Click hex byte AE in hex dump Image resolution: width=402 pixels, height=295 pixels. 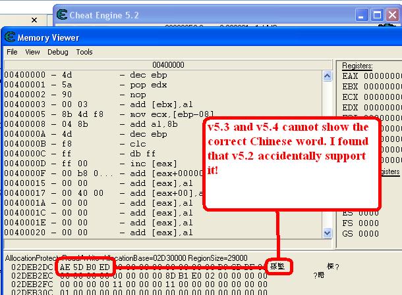65,267
